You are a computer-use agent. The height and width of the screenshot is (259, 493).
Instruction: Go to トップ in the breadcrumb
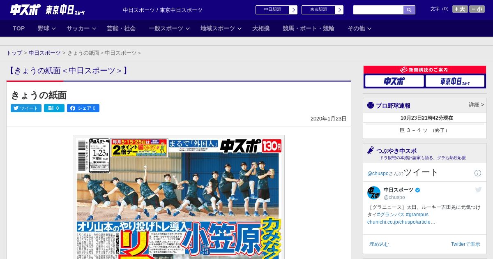pos(14,53)
